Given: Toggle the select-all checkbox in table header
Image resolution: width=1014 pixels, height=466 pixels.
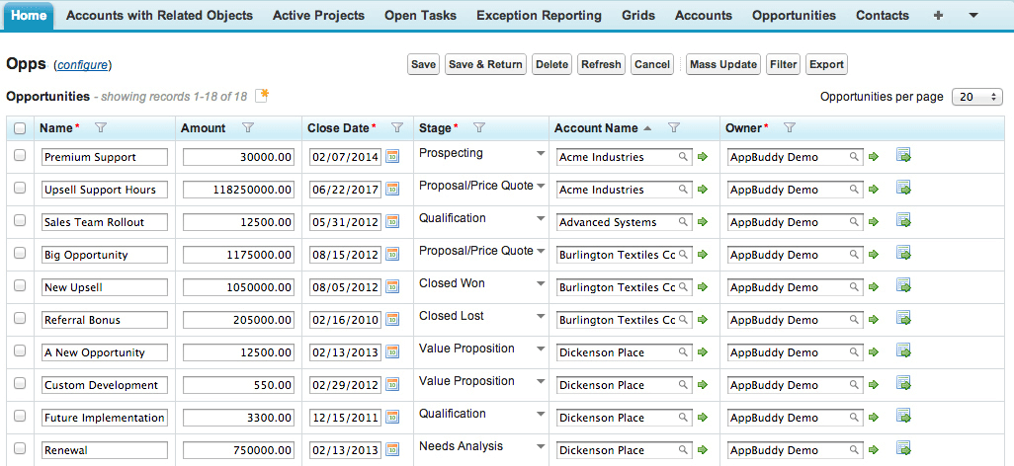Looking at the screenshot, I should (x=20, y=128).
